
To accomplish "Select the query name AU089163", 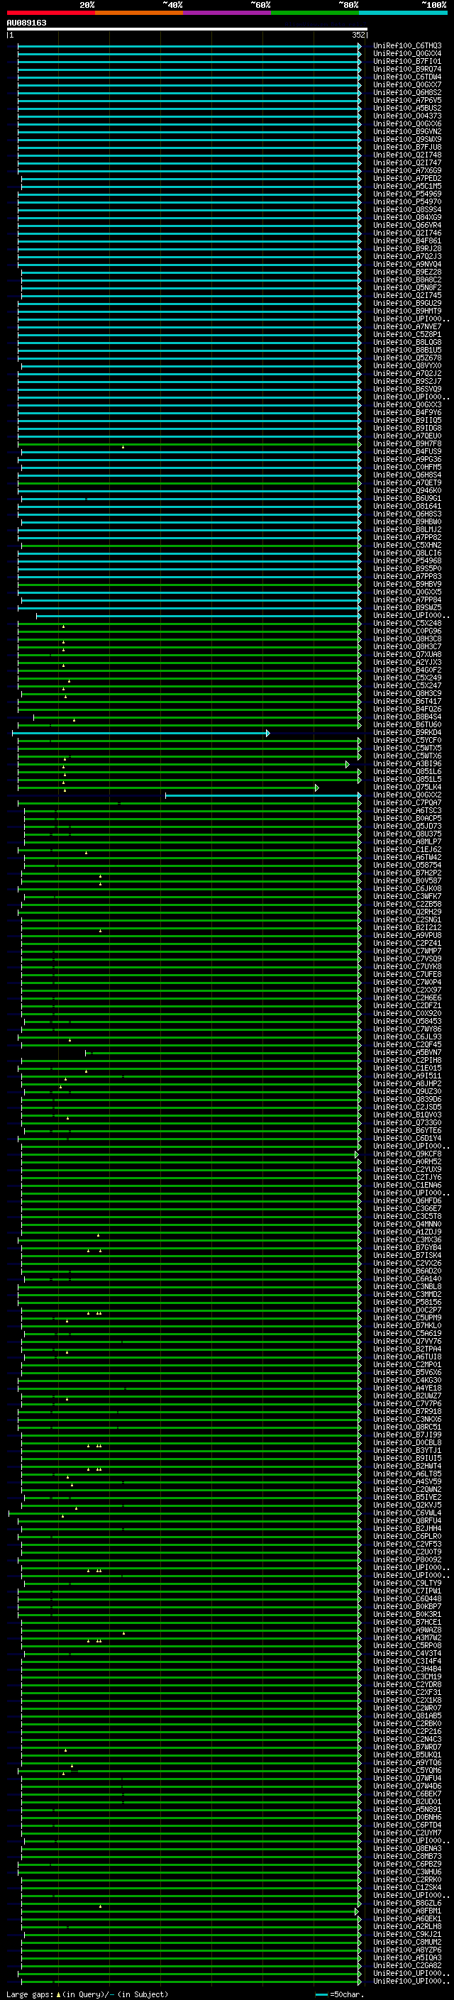I will coord(26,23).
